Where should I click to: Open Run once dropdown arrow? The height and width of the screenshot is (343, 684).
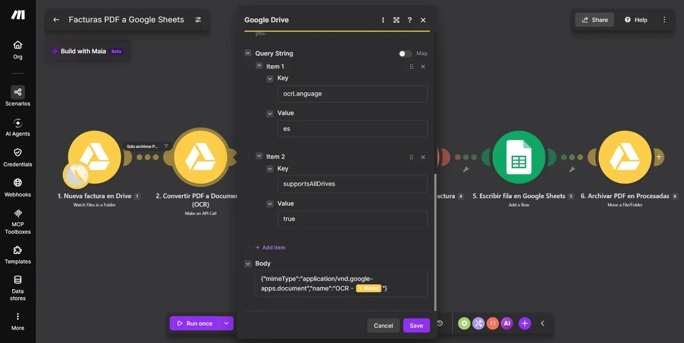pos(226,323)
